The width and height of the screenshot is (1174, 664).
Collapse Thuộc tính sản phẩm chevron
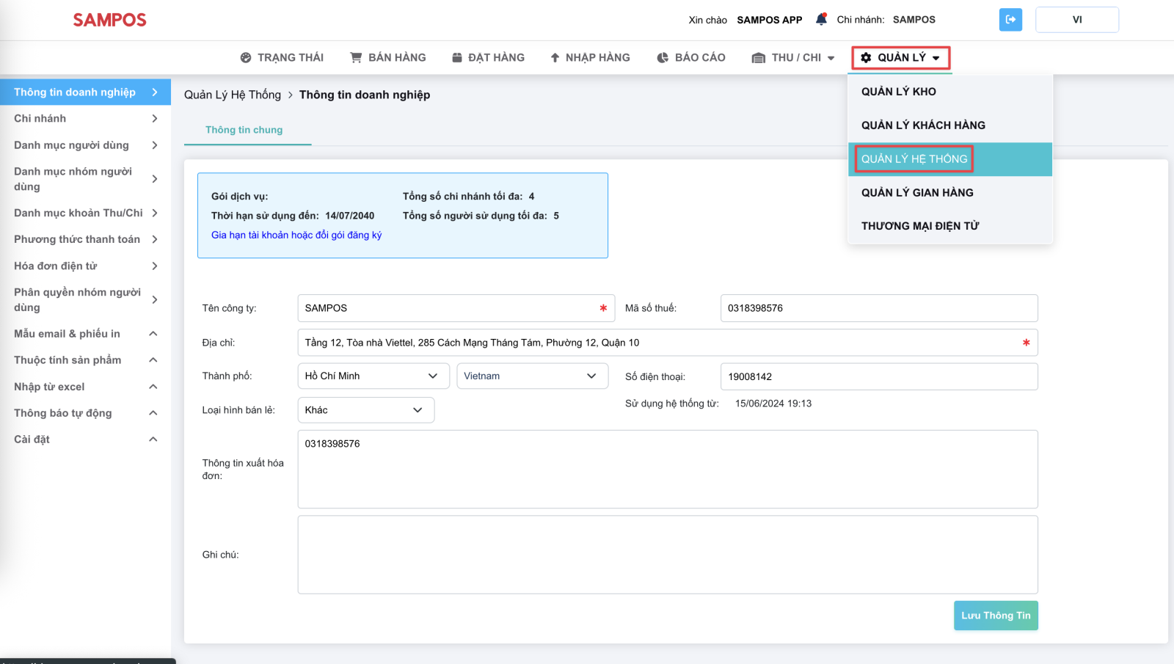coord(153,360)
